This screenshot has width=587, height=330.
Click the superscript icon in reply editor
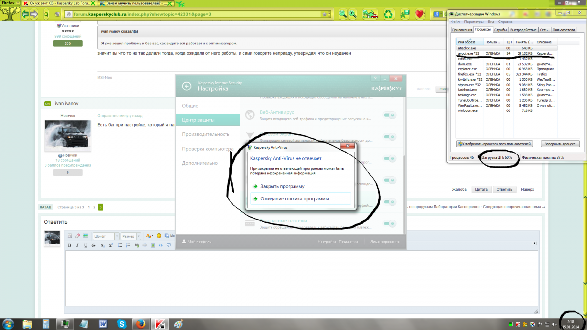tap(111, 245)
